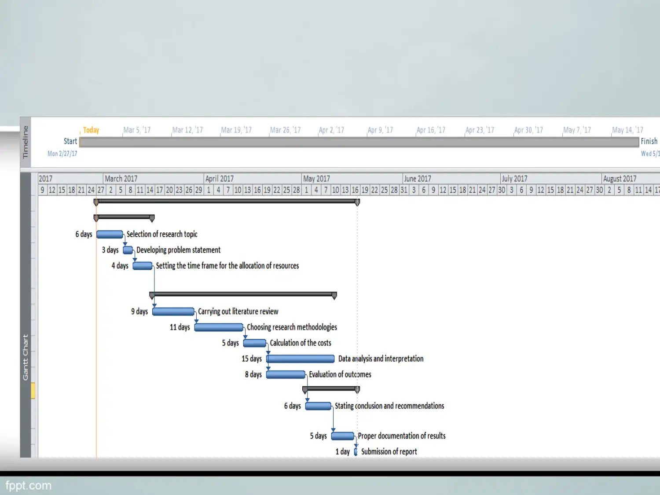Click the Start label on timeline
The height and width of the screenshot is (495, 660).
point(70,141)
